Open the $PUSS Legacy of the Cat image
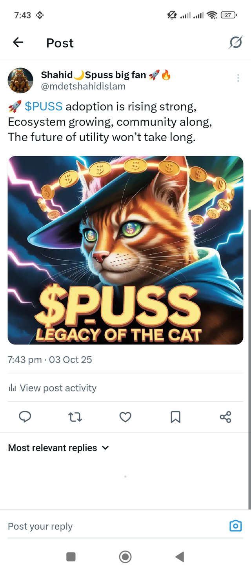 (x=125, y=250)
